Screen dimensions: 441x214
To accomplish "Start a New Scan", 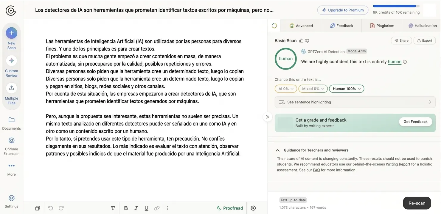I will pos(11,38).
